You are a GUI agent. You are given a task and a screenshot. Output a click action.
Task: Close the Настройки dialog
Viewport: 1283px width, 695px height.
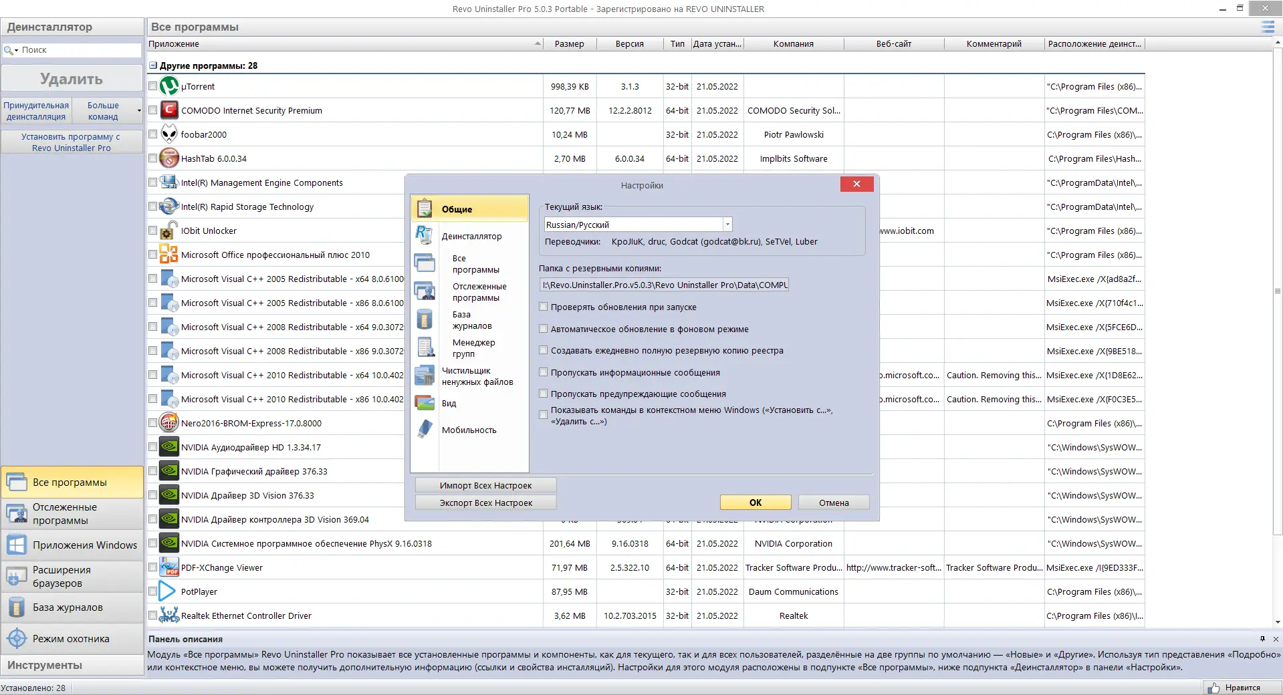856,184
